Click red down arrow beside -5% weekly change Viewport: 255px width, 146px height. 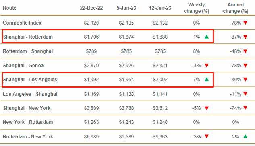pos(207,108)
